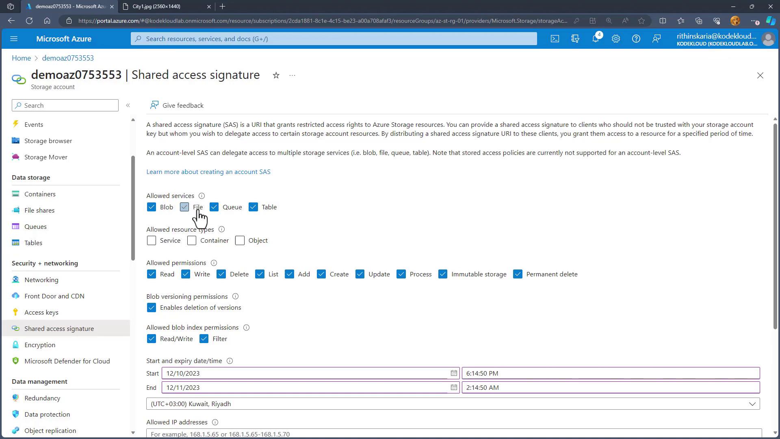The height and width of the screenshot is (439, 780).
Task: Switch to the City1.jpg browser tab
Action: 156,7
